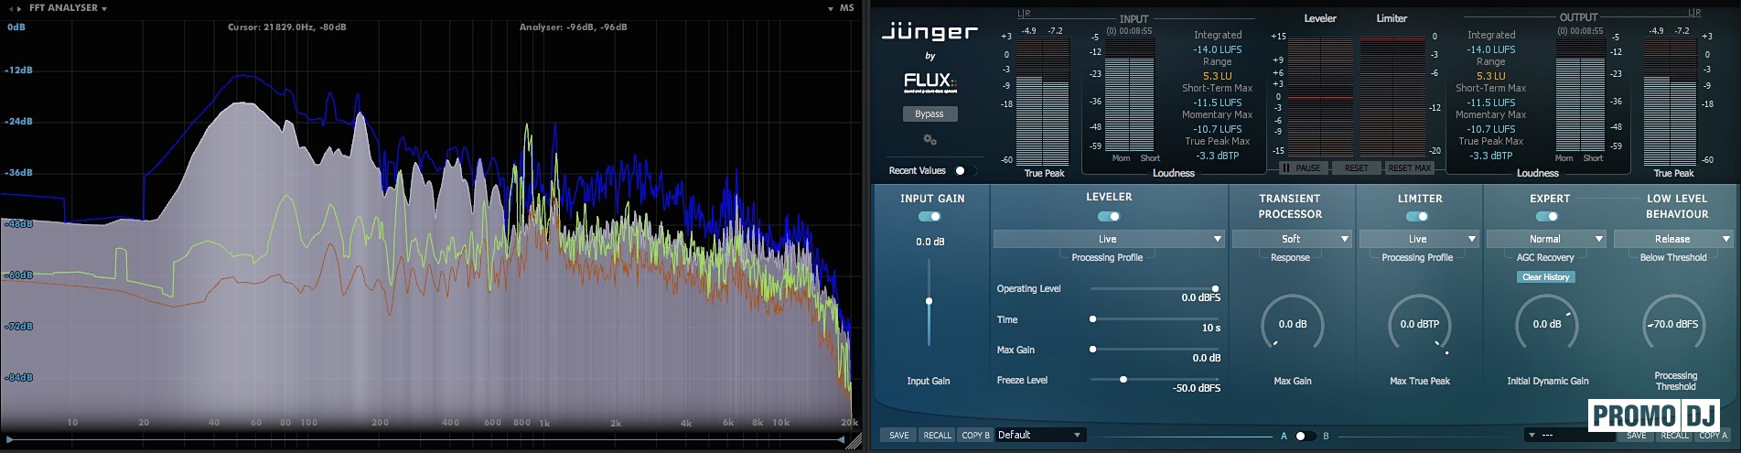
Task: Click the Initial Dynamic Gain knob
Action: pyautogui.click(x=1546, y=324)
